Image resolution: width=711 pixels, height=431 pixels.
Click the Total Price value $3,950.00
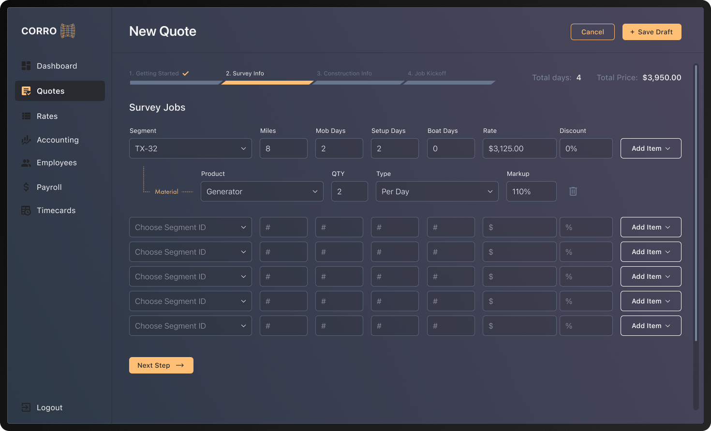(x=662, y=77)
